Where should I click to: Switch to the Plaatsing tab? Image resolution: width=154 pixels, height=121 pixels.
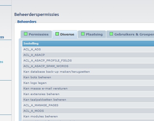coord(92,34)
